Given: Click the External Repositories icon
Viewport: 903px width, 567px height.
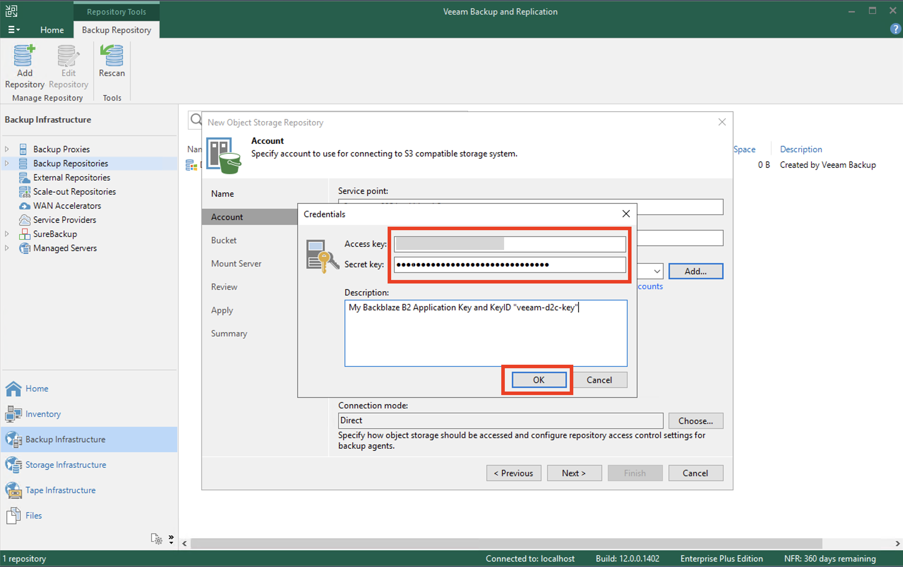Looking at the screenshot, I should point(24,177).
